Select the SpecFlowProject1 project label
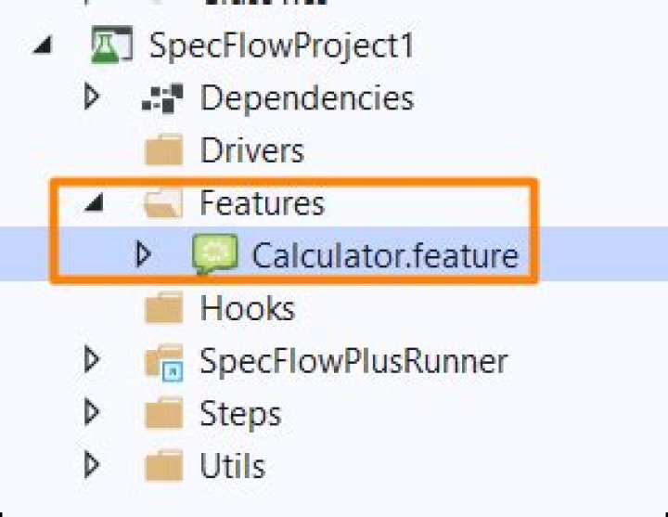668x517 pixels. (281, 46)
